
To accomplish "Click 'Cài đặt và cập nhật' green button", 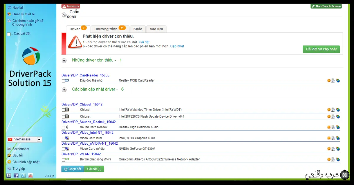I will (x=321, y=49).
